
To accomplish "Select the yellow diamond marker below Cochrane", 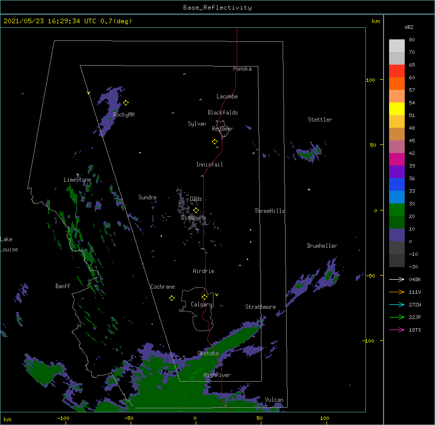I will click(172, 298).
